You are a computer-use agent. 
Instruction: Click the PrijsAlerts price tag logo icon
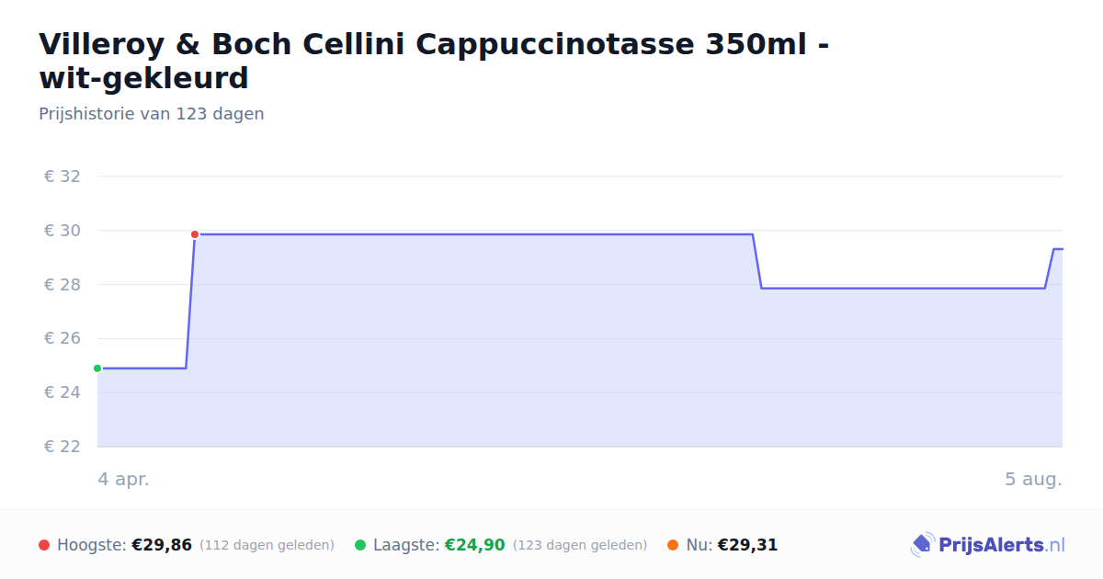tap(921, 545)
